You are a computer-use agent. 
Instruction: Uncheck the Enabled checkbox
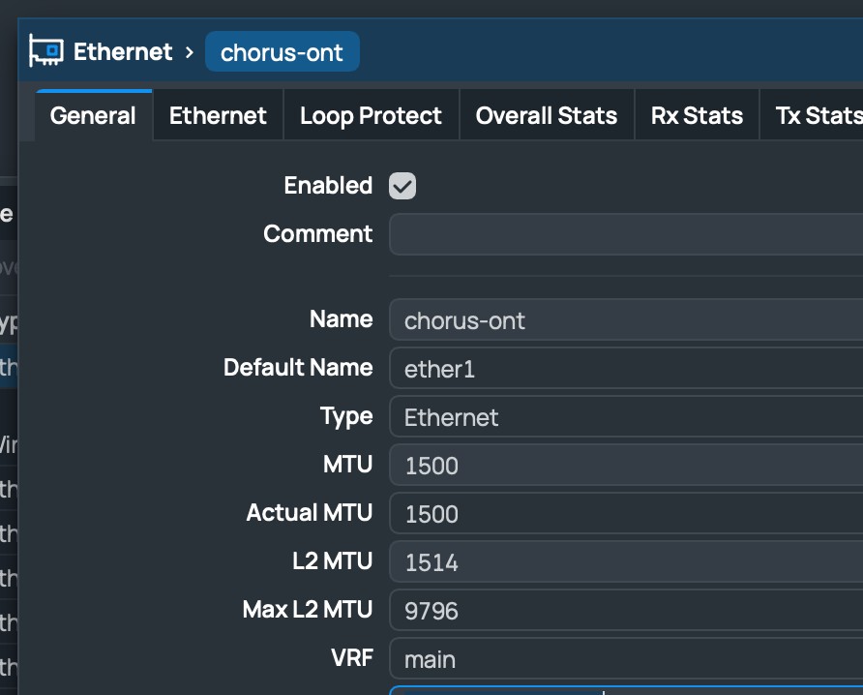[402, 186]
